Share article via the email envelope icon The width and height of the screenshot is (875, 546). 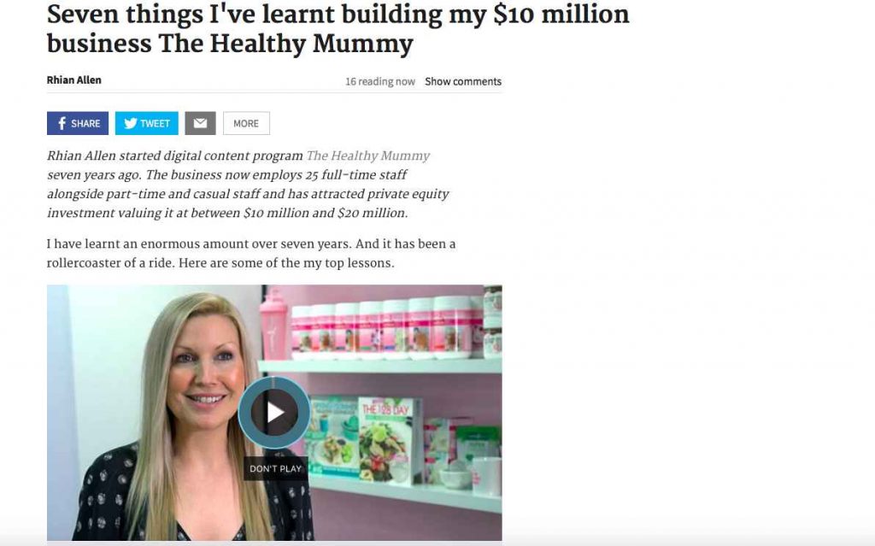(200, 123)
